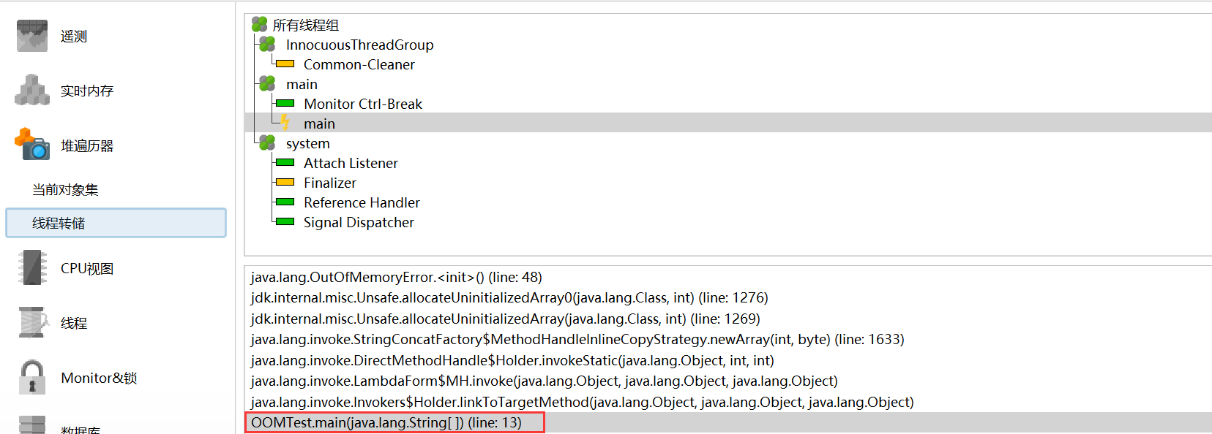Screen dimensions: 1212x434
Task: Click the Signal Dispatcher green status icon
Action: (x=285, y=222)
